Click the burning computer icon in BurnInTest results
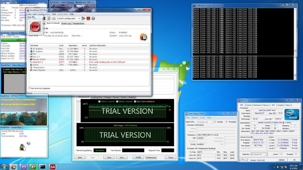 [144, 37]
